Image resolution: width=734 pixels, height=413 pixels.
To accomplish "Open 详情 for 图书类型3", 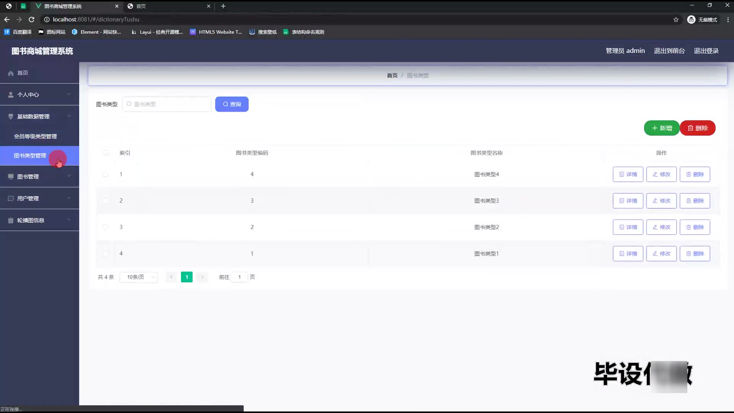I will (x=628, y=201).
